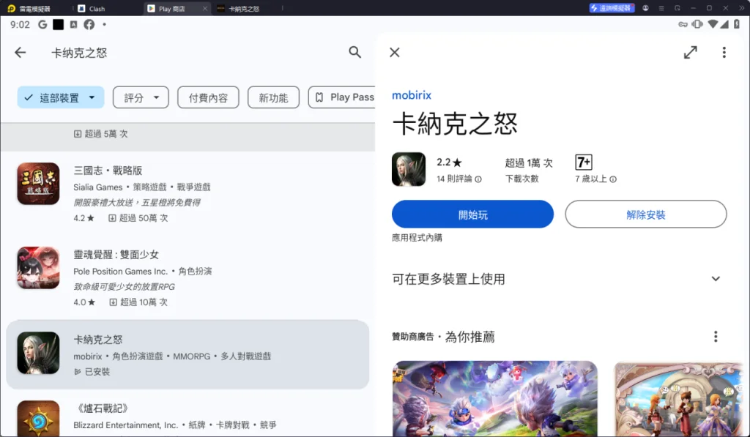Click the 卡納克之怒 icon in the detail panel
The image size is (750, 437).
click(x=409, y=169)
